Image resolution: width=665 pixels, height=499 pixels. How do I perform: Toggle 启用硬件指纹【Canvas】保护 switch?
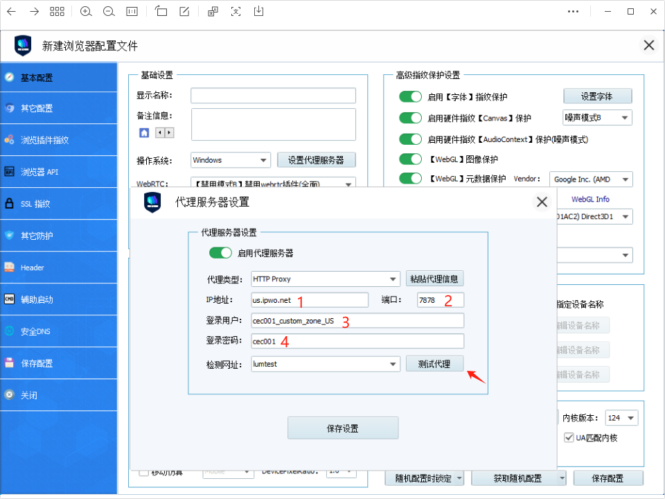tap(410, 118)
